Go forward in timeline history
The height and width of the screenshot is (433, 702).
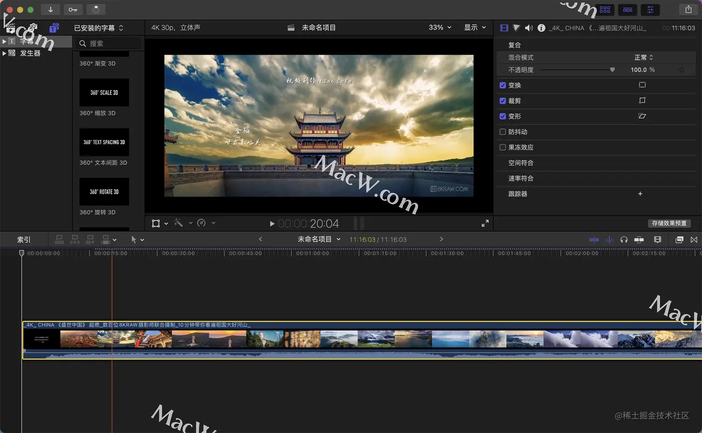point(442,239)
